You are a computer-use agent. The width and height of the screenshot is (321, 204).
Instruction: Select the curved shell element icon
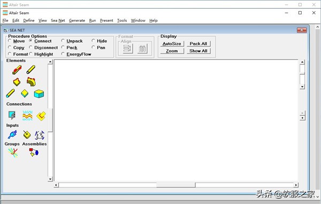click(31, 82)
